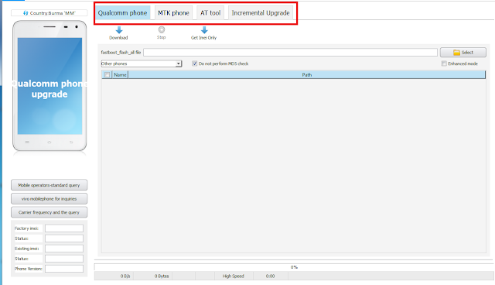The width and height of the screenshot is (495, 285).
Task: Click the Qualcomm phone upgrade phone image
Action: (x=49, y=86)
